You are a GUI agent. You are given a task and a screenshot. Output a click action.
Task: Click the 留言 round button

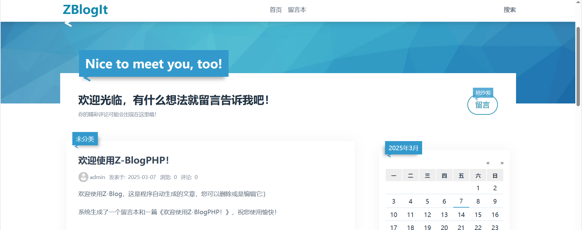482,105
